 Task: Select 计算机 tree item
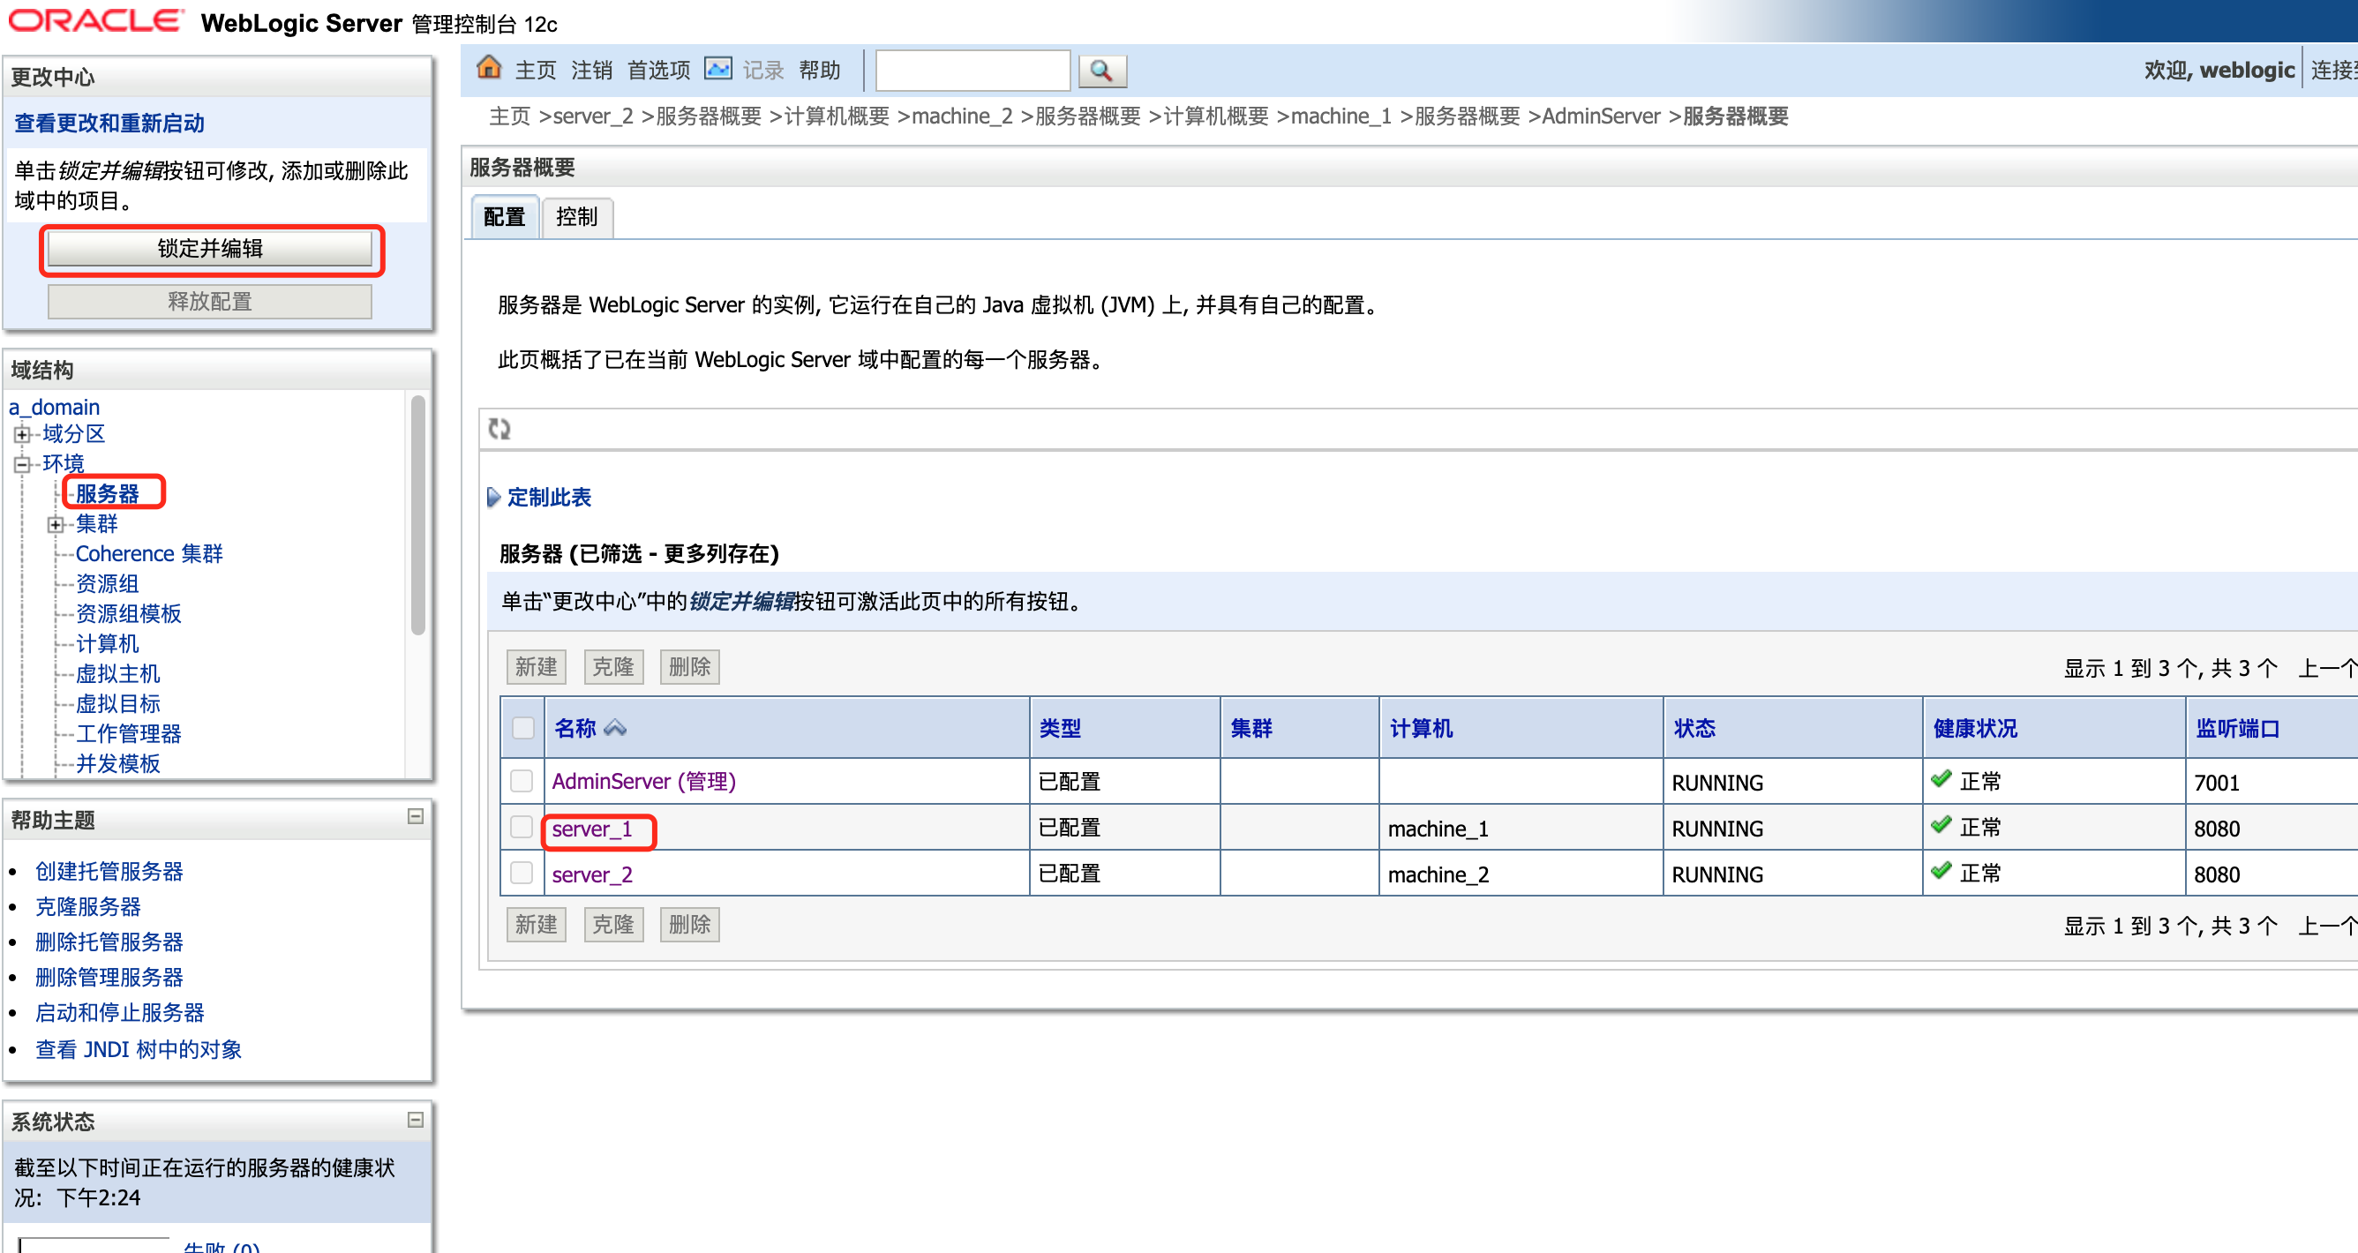point(107,644)
